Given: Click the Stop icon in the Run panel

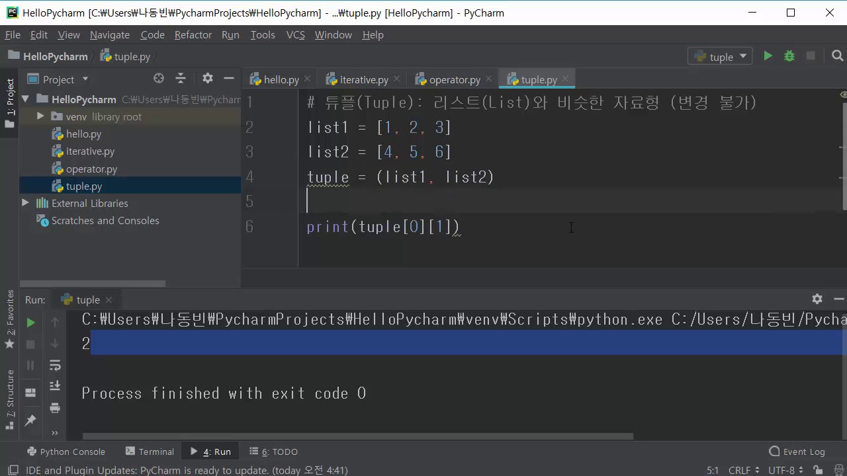Looking at the screenshot, I should pyautogui.click(x=30, y=344).
